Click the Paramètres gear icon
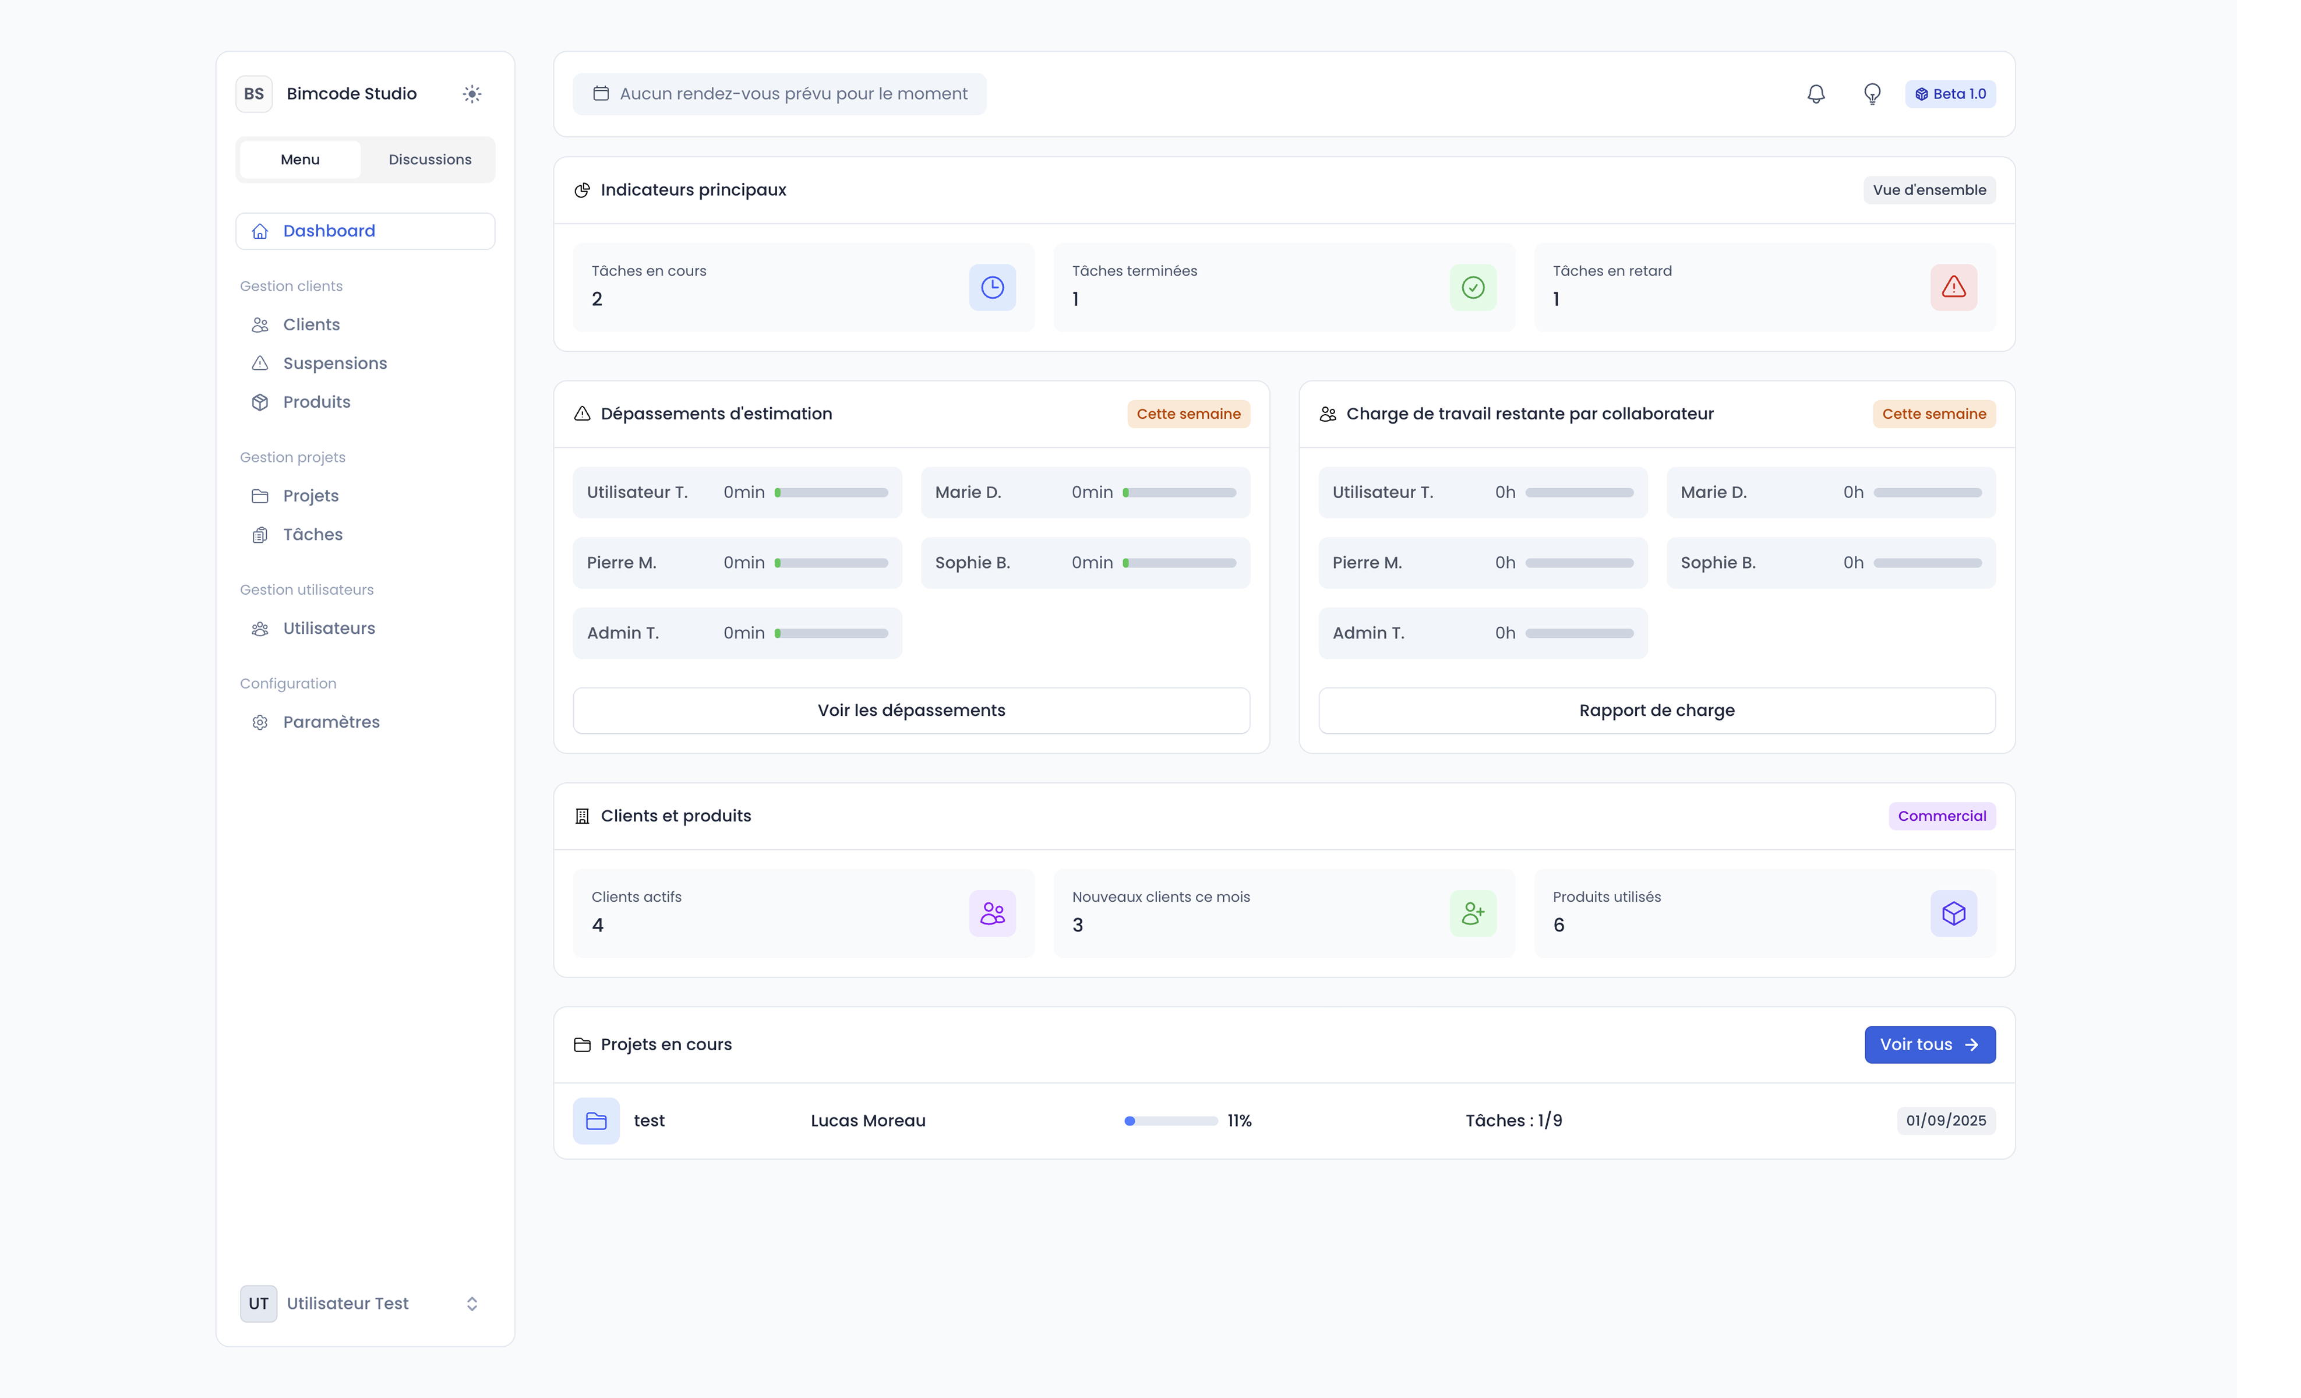Viewport: 2301px width, 1398px height. pos(260,723)
